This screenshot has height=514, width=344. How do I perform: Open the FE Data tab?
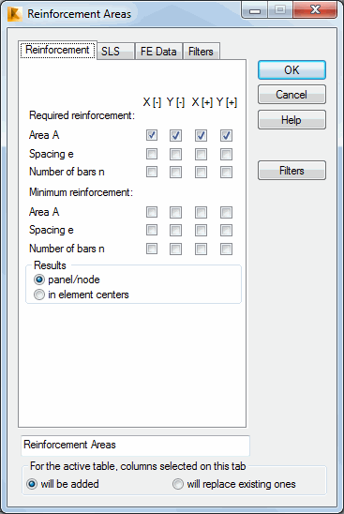click(158, 52)
